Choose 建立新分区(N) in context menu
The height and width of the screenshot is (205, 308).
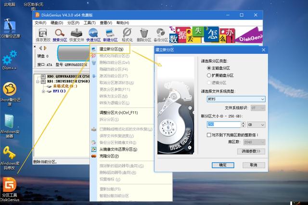(x=110, y=49)
